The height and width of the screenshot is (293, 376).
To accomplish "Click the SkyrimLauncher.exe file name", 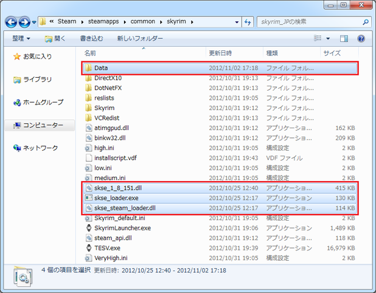I will tap(122, 228).
